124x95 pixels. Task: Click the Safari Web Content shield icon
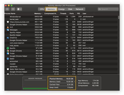(x=8, y=69)
